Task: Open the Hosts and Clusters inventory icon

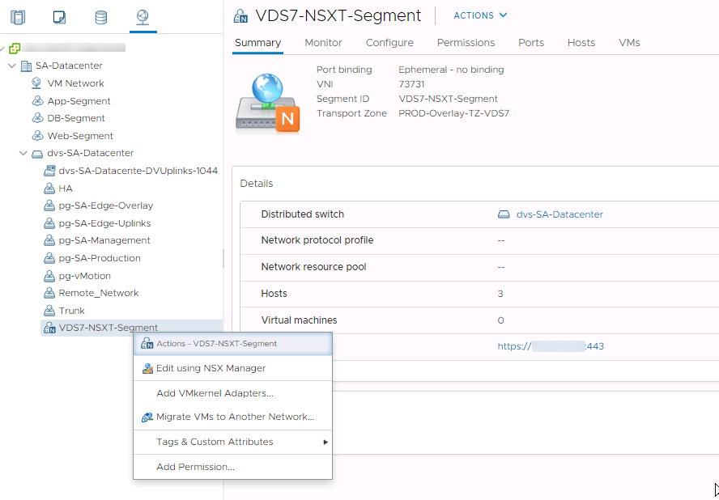Action: 18,17
